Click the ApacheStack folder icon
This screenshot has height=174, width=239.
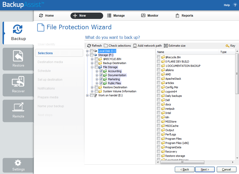coord(163,79)
